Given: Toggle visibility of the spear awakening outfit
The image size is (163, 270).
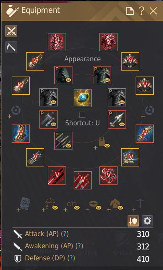Looking at the screenshot, I should pos(122,125).
